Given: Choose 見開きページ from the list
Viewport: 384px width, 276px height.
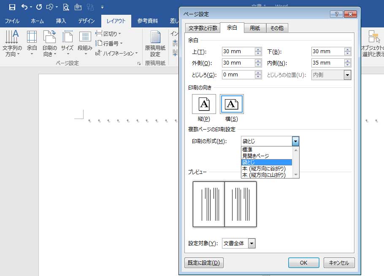Looking at the screenshot, I should tap(255, 156).
